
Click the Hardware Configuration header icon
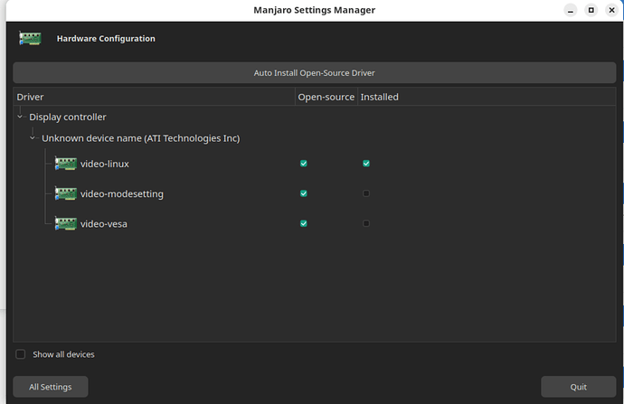[x=30, y=39]
